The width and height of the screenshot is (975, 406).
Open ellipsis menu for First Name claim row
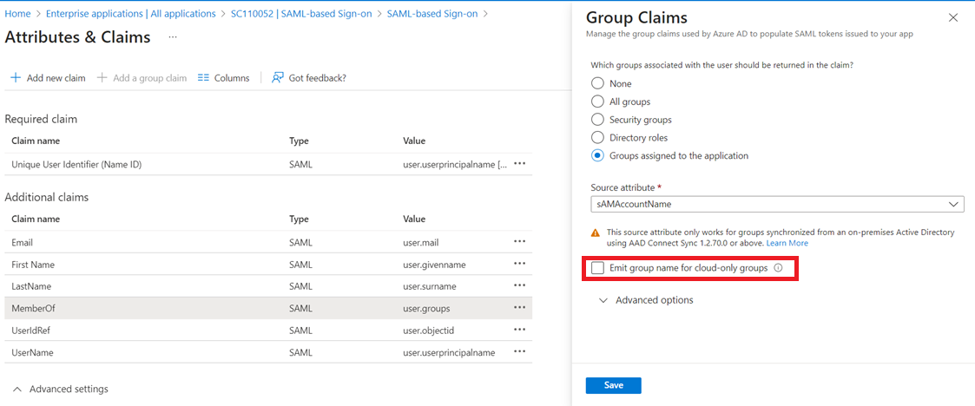(520, 265)
